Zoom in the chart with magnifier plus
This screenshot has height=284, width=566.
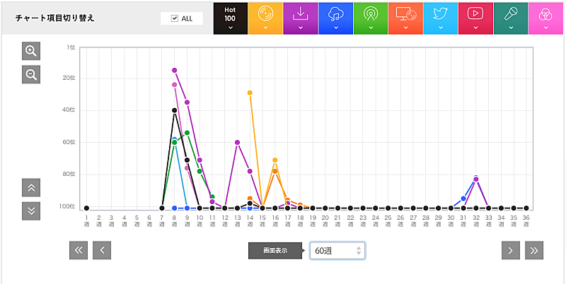click(x=31, y=51)
